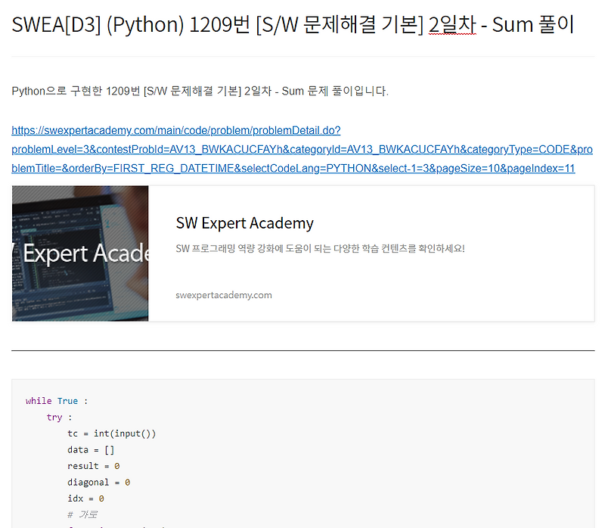Select the "while True :" code line
Image resolution: width=605 pixels, height=528 pixels.
pos(57,401)
